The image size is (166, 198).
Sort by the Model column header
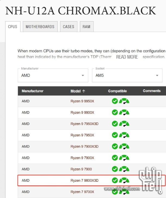76,91
